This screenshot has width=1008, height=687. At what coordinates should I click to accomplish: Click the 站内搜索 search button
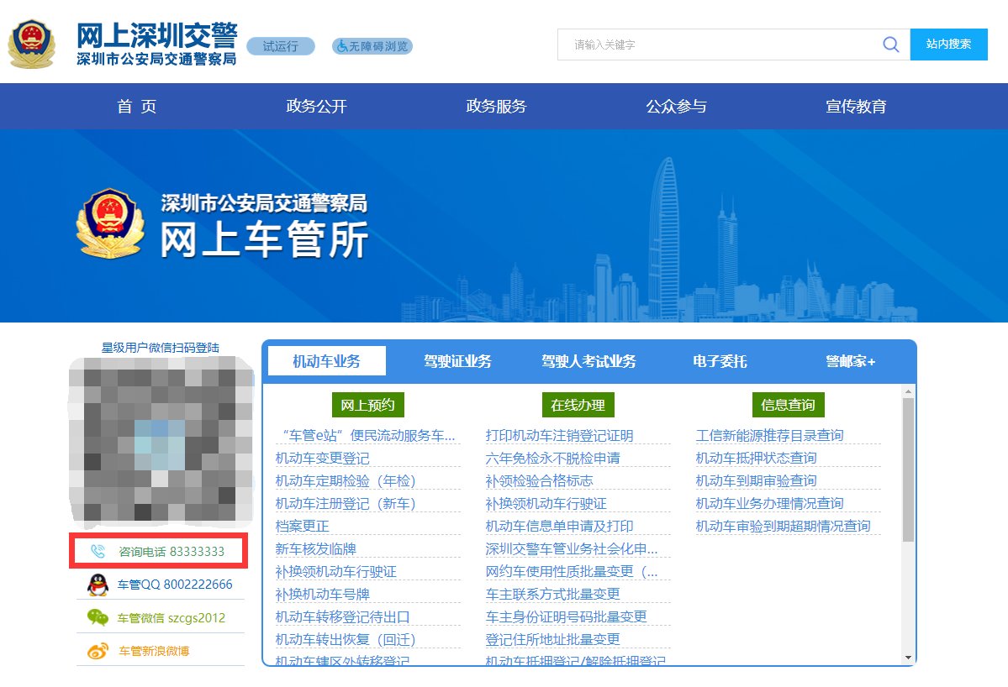[948, 45]
